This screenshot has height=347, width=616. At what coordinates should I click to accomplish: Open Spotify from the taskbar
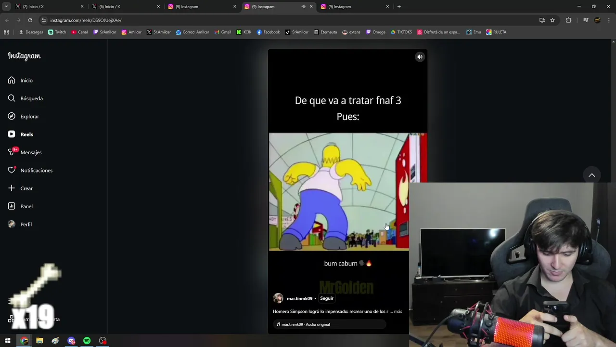pos(87,341)
